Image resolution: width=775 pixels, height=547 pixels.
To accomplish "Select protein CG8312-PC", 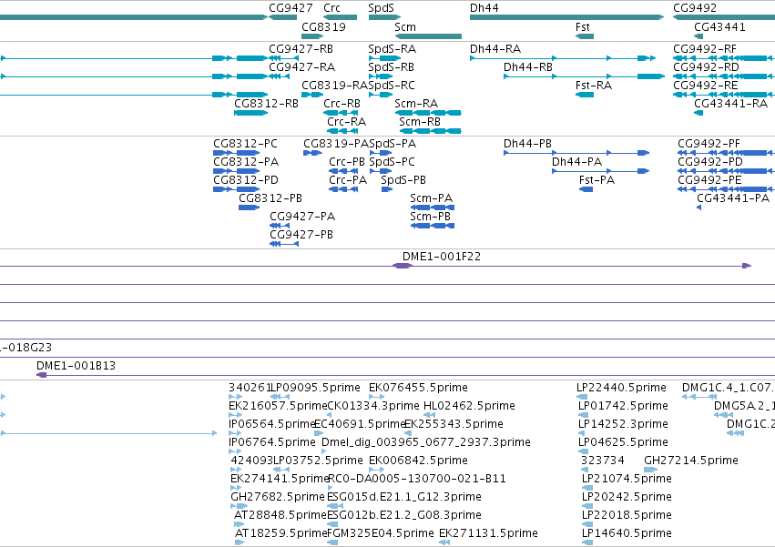I will 236,153.
